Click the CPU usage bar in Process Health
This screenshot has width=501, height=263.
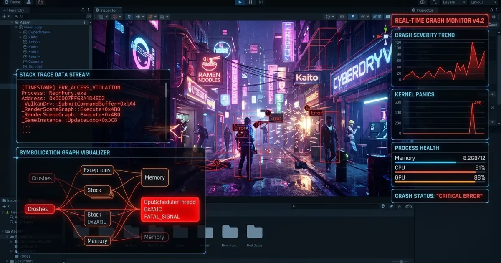pyautogui.click(x=440, y=172)
